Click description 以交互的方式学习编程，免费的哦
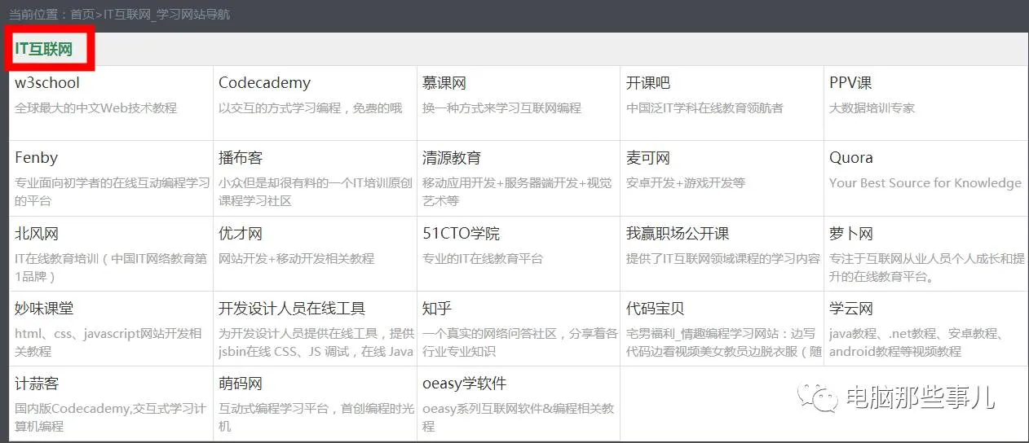 (311, 107)
